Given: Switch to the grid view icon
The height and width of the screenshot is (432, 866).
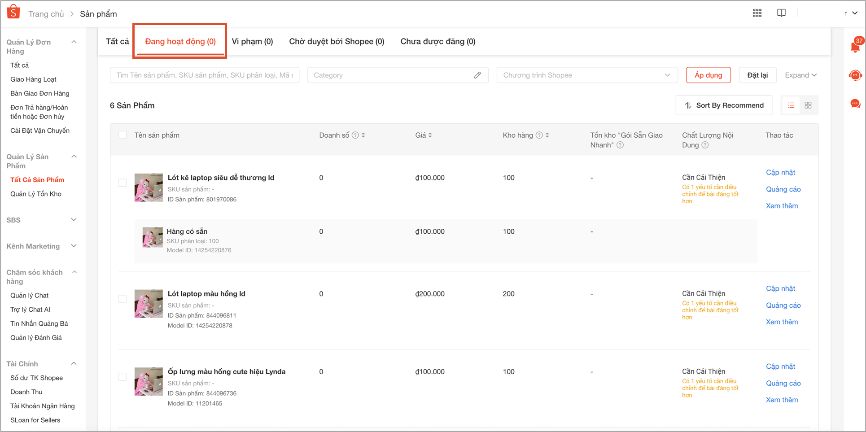Looking at the screenshot, I should [808, 105].
